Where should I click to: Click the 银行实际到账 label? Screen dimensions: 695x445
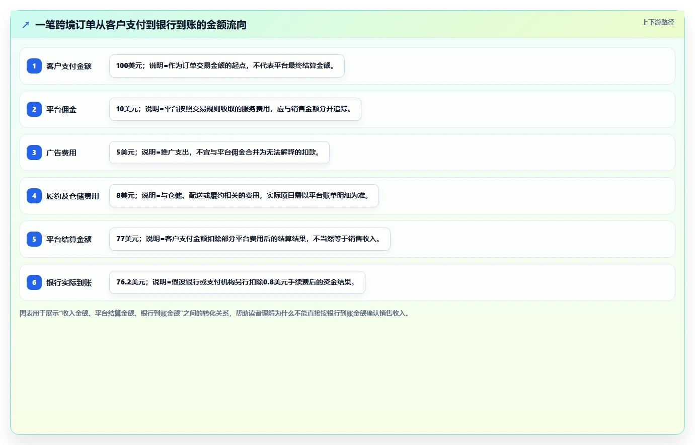(x=69, y=282)
